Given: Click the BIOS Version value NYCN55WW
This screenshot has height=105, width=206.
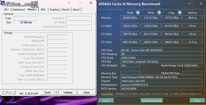Looking at the screenshot, I should tap(161, 88).
